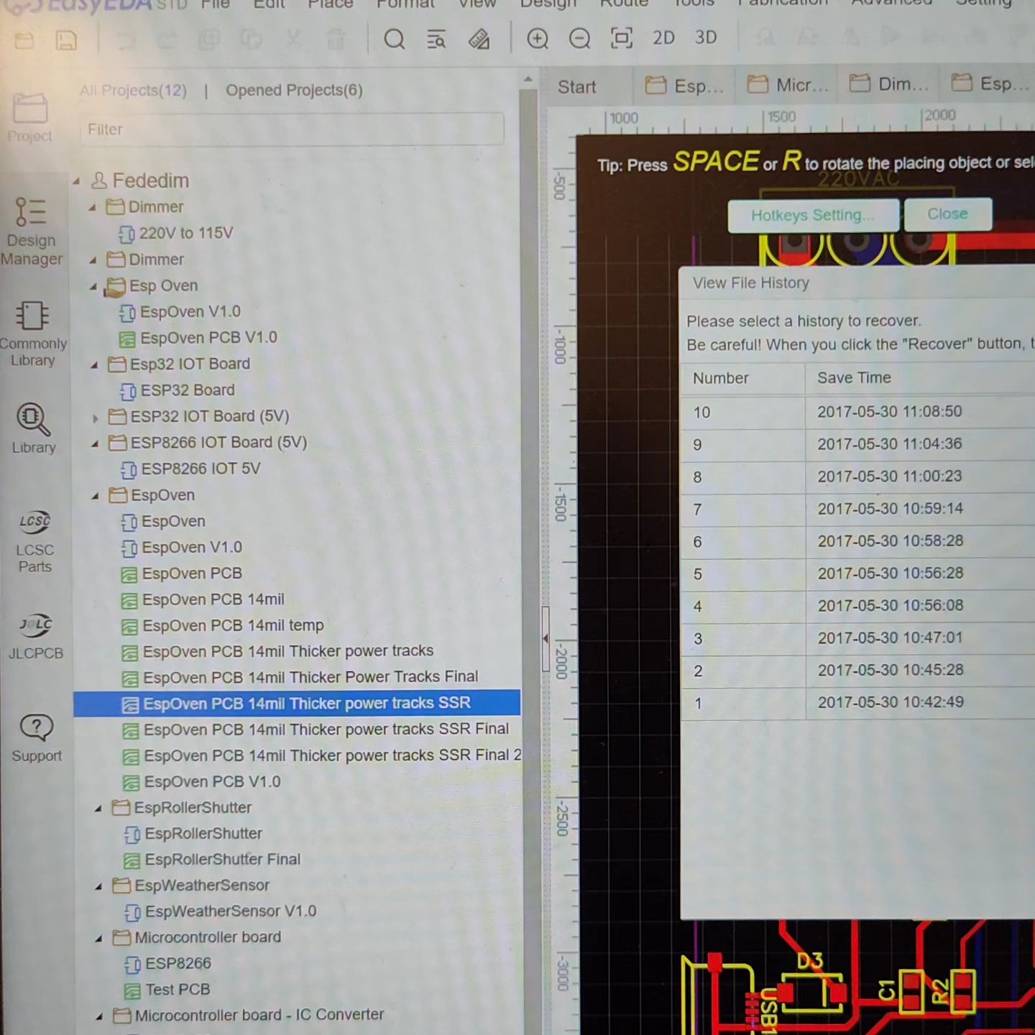This screenshot has width=1035, height=1035.
Task: Open Find Similar Objects toolbar icon
Action: tap(436, 40)
